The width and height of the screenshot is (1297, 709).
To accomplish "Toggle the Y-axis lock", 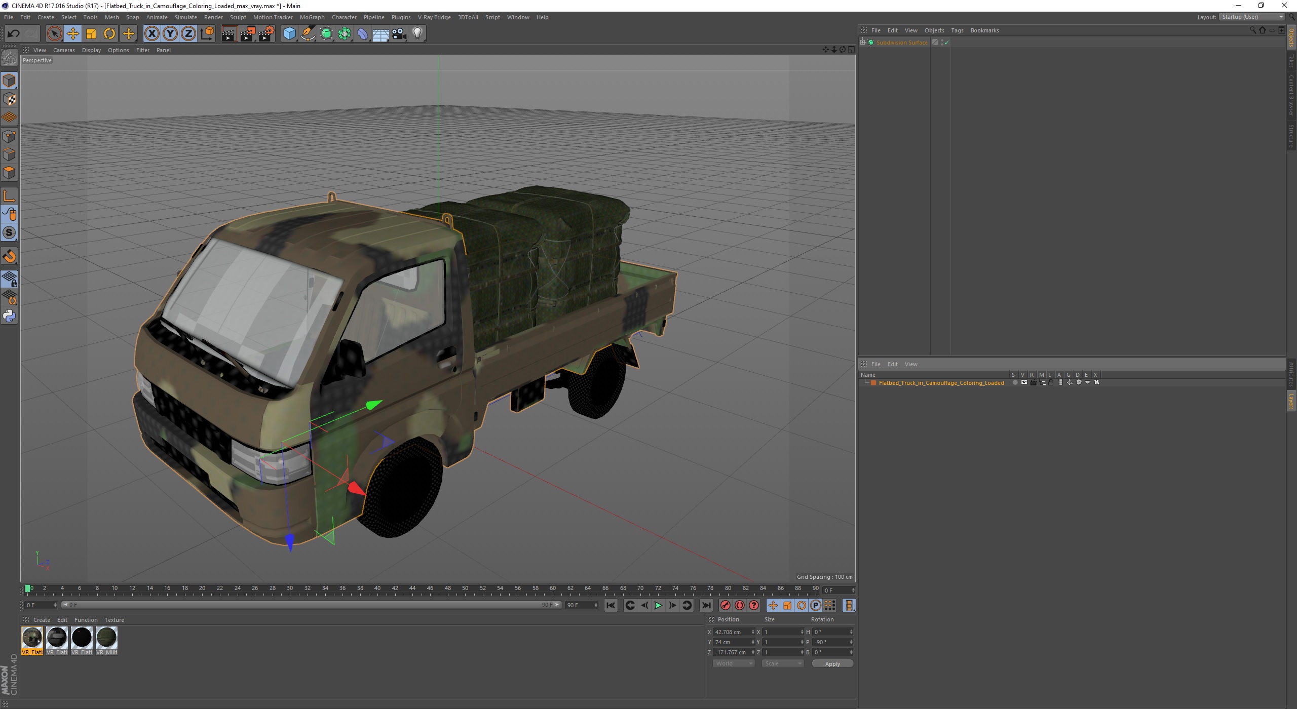I will (170, 34).
